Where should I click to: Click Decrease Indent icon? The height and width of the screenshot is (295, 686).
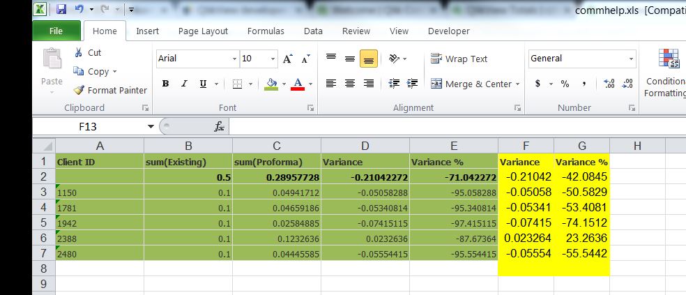(x=394, y=84)
